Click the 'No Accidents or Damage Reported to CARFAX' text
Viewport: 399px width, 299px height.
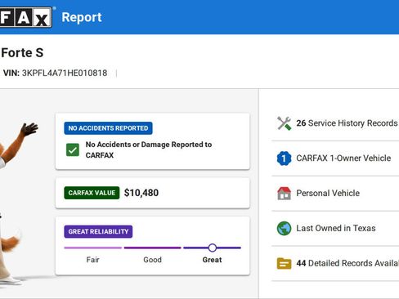point(149,149)
